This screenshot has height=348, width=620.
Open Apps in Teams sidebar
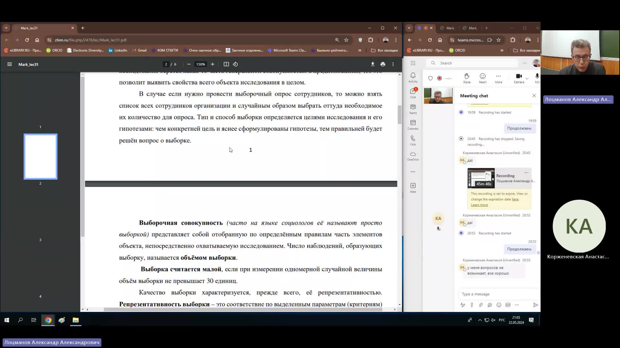coord(413,188)
